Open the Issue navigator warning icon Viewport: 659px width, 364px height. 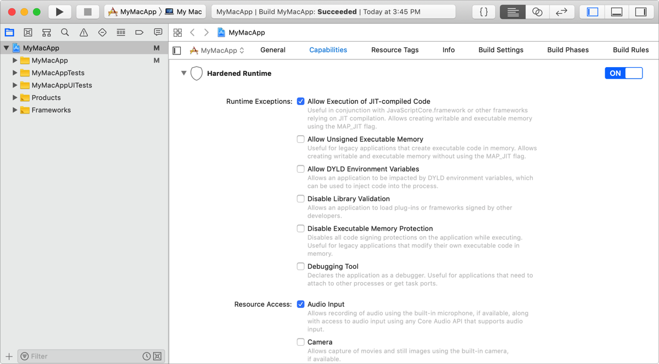[x=83, y=32]
